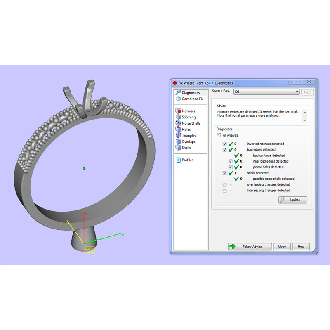The image size is (330, 330).
Task: Select the Holes fix page
Action: pyautogui.click(x=186, y=130)
